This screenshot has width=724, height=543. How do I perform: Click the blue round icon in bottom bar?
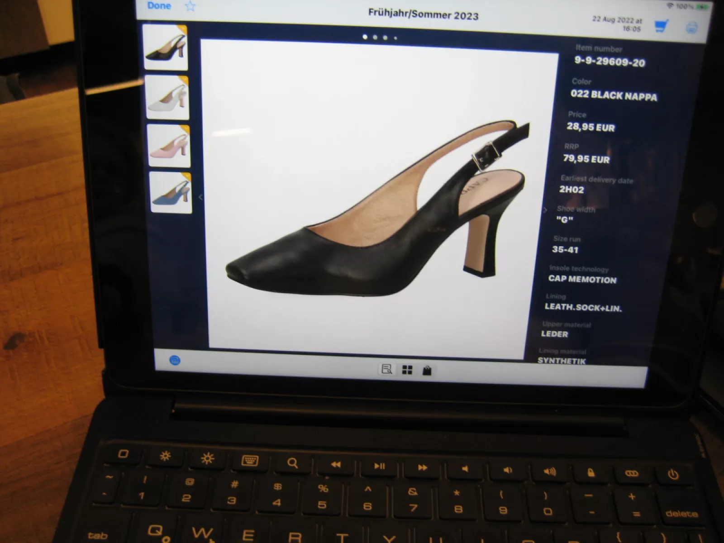point(175,360)
